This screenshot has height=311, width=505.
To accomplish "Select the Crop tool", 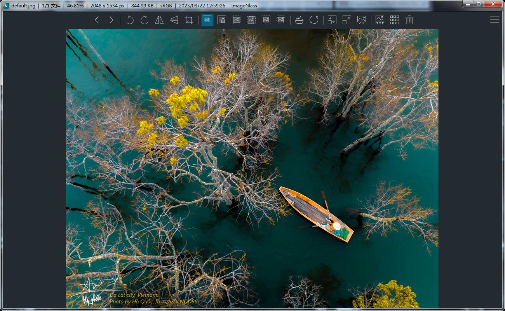I will 189,20.
